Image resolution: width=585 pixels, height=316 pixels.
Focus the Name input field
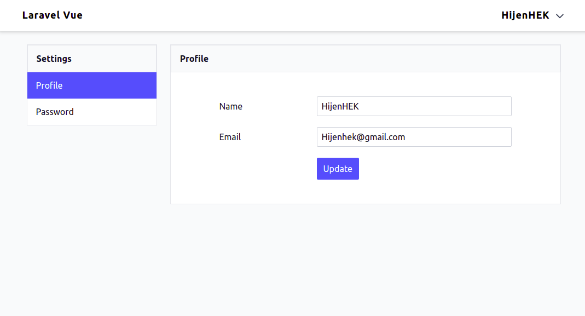(414, 106)
